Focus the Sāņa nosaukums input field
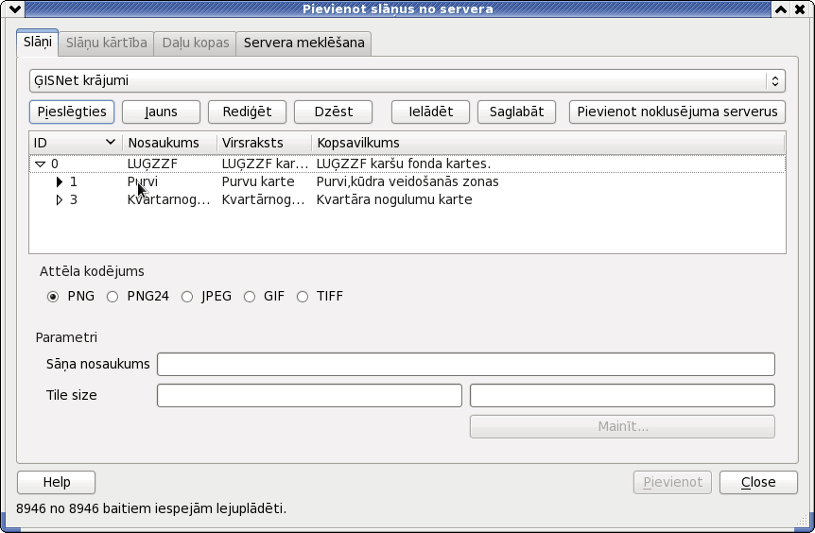The image size is (815, 533). [x=466, y=364]
